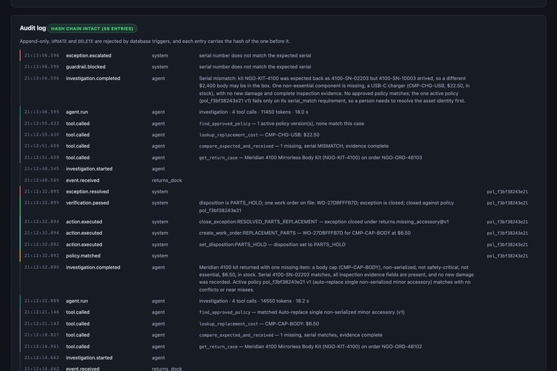Click the policy ID in the policy.matched row
557x371 pixels.
click(x=507, y=256)
